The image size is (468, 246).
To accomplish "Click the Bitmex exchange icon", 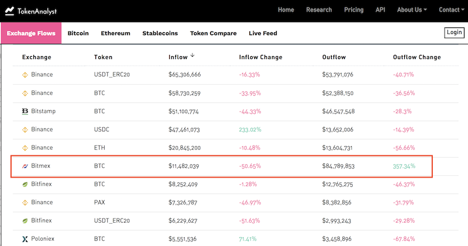I will [x=25, y=166].
